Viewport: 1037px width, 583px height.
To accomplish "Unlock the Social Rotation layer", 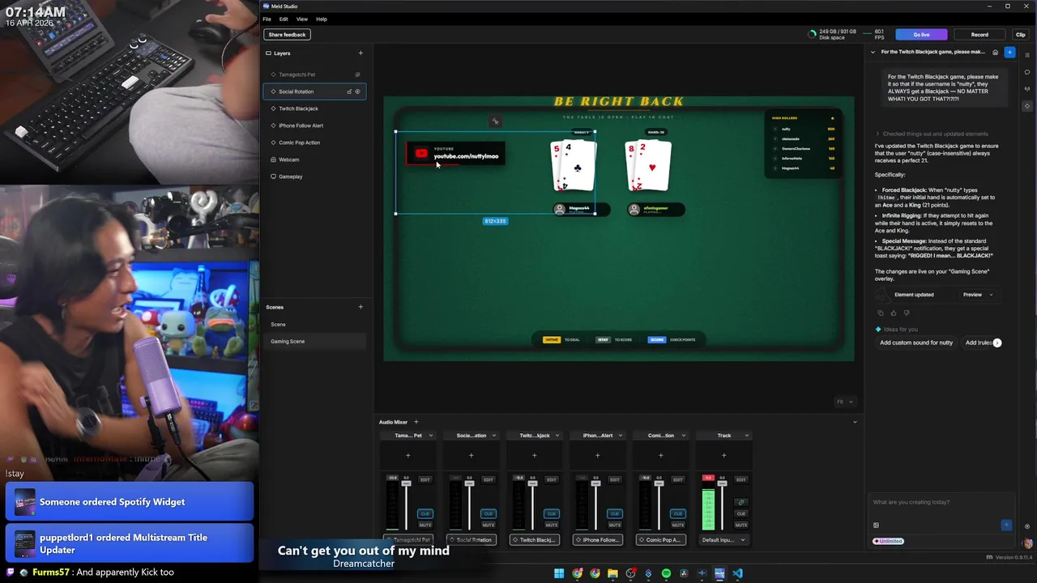I will click(349, 91).
